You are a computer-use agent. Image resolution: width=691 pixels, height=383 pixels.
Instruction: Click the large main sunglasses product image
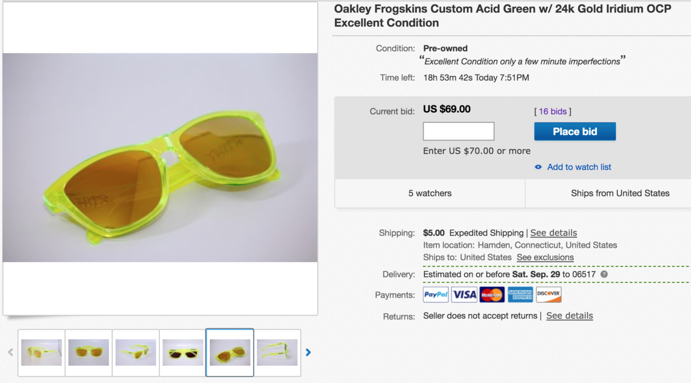(160, 157)
